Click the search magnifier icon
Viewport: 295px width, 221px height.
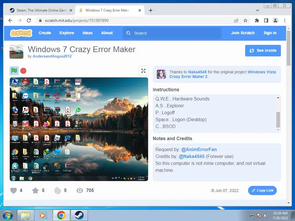(x=128, y=33)
